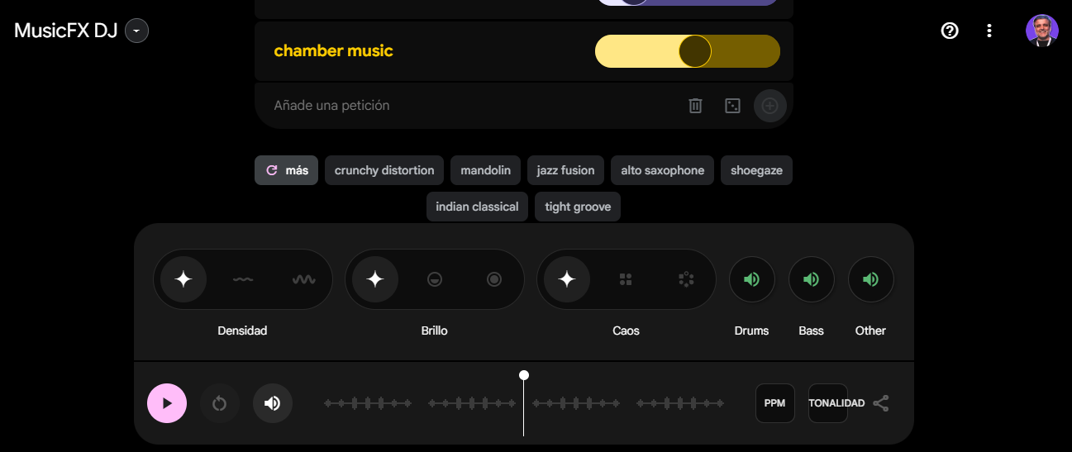Delete prompts with the trash icon
The image size is (1072, 452).
[x=696, y=106]
